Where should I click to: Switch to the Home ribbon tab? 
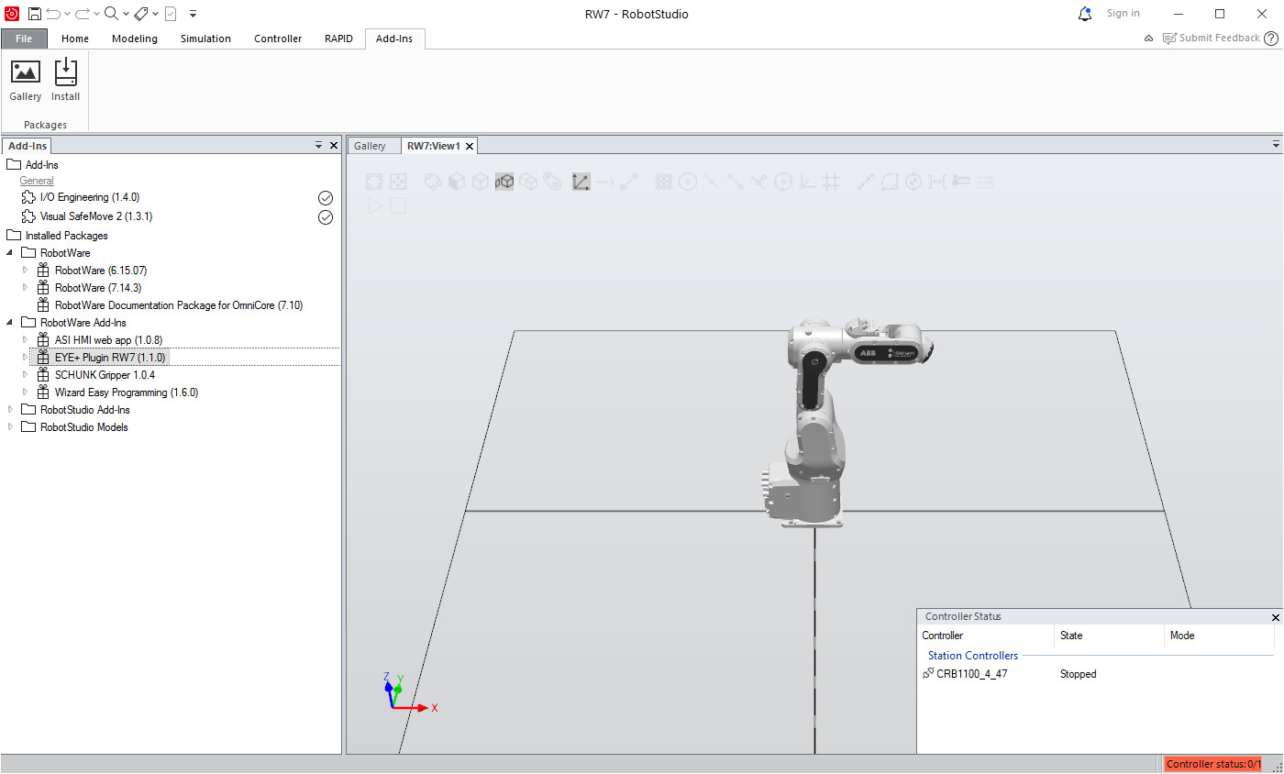point(75,39)
